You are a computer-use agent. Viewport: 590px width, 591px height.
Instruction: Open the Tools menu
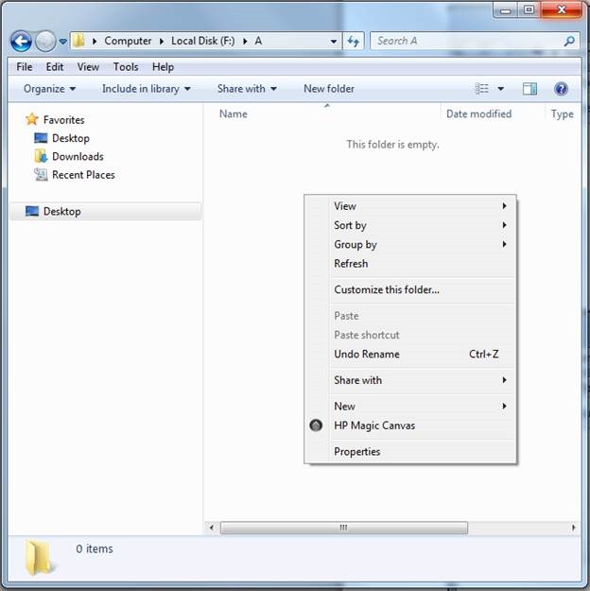(126, 67)
